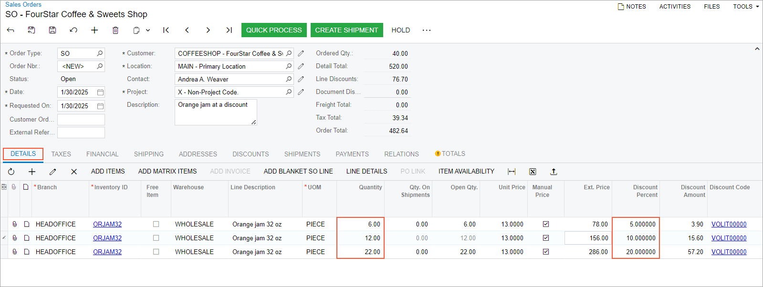Click the fit columns icon

[x=512, y=172]
